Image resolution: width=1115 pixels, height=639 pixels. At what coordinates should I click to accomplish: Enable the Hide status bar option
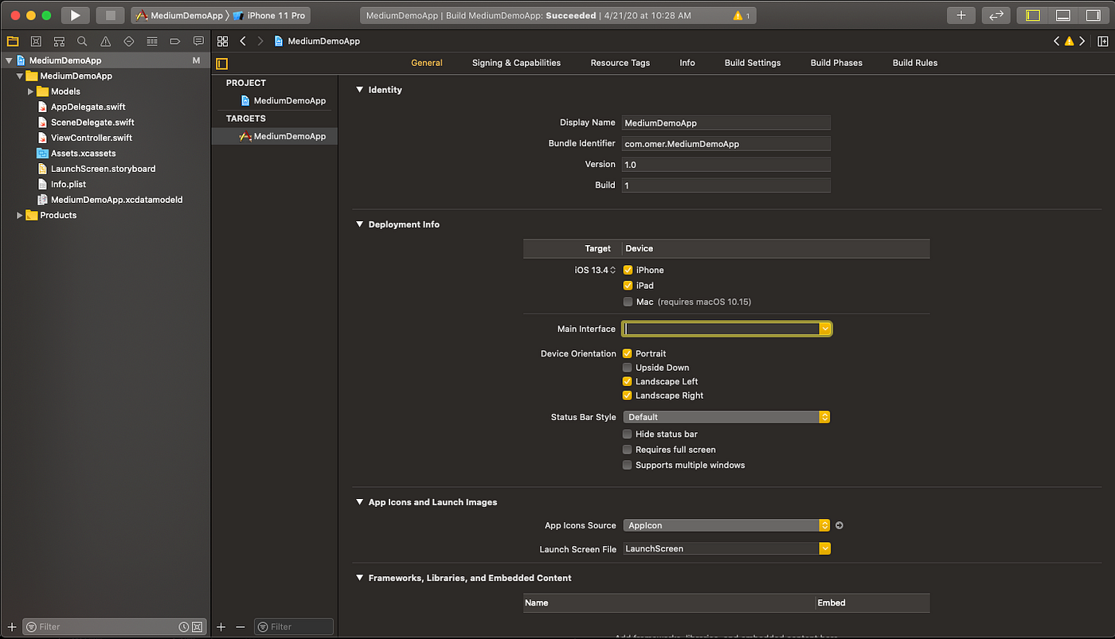point(628,434)
